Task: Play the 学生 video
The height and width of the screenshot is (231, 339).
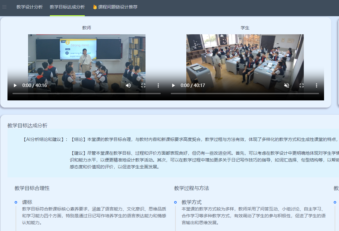Action: click(x=174, y=85)
